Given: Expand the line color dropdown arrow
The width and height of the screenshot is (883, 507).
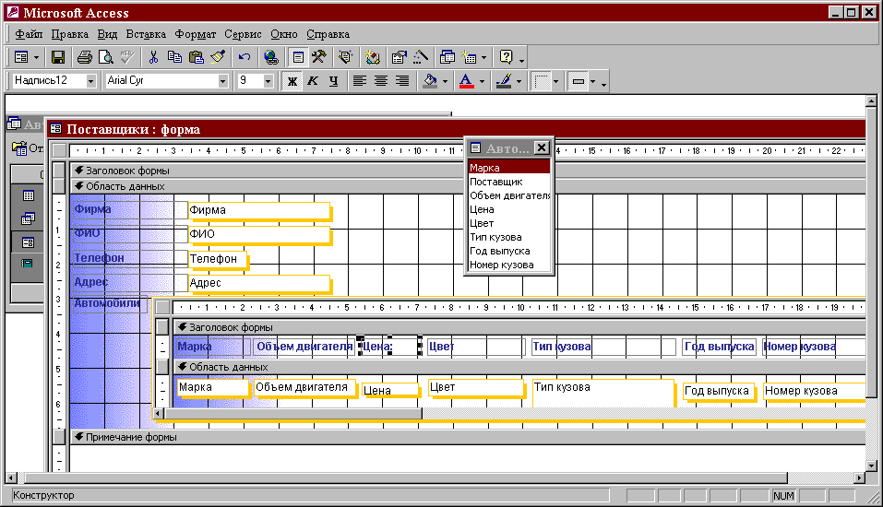Looking at the screenshot, I should [x=519, y=82].
